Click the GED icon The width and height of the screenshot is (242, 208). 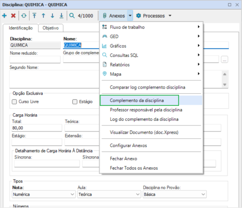(x=105, y=36)
